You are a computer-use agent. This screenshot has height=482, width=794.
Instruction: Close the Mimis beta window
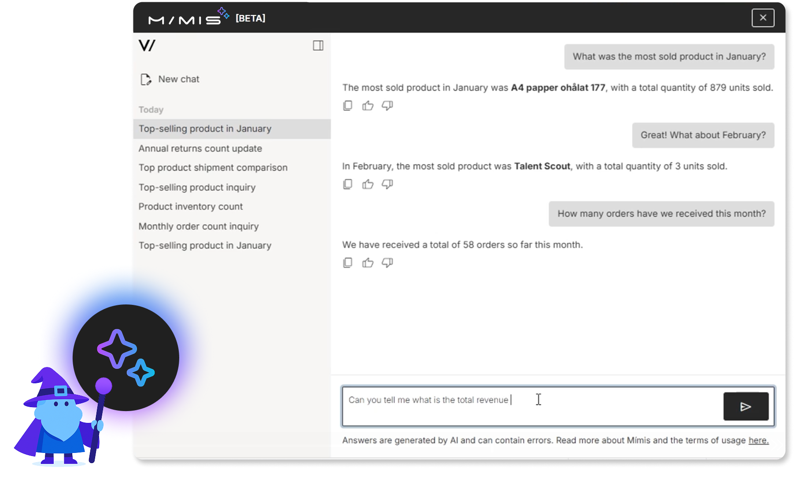point(763,18)
